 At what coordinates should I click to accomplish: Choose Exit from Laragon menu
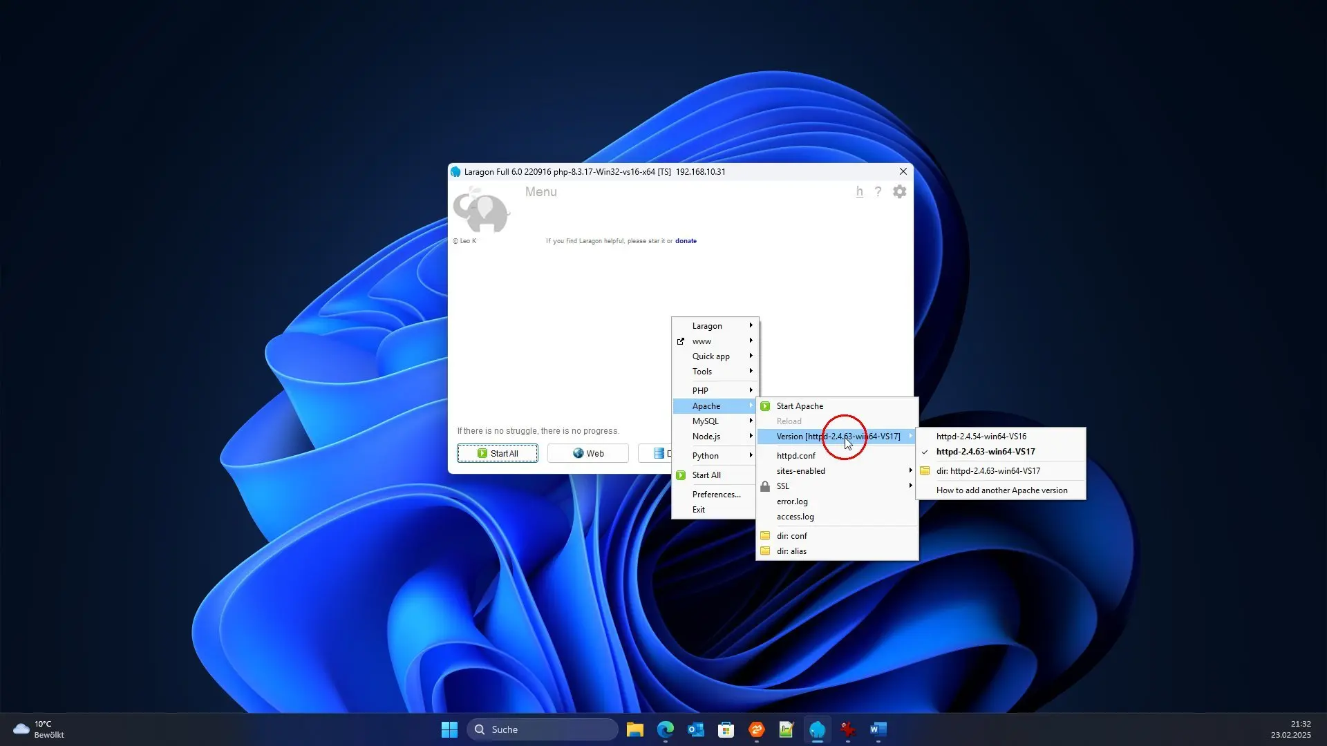click(x=715, y=510)
